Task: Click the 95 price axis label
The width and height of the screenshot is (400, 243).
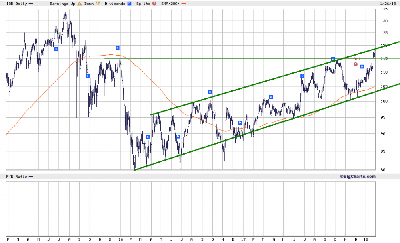Action: 383,117
